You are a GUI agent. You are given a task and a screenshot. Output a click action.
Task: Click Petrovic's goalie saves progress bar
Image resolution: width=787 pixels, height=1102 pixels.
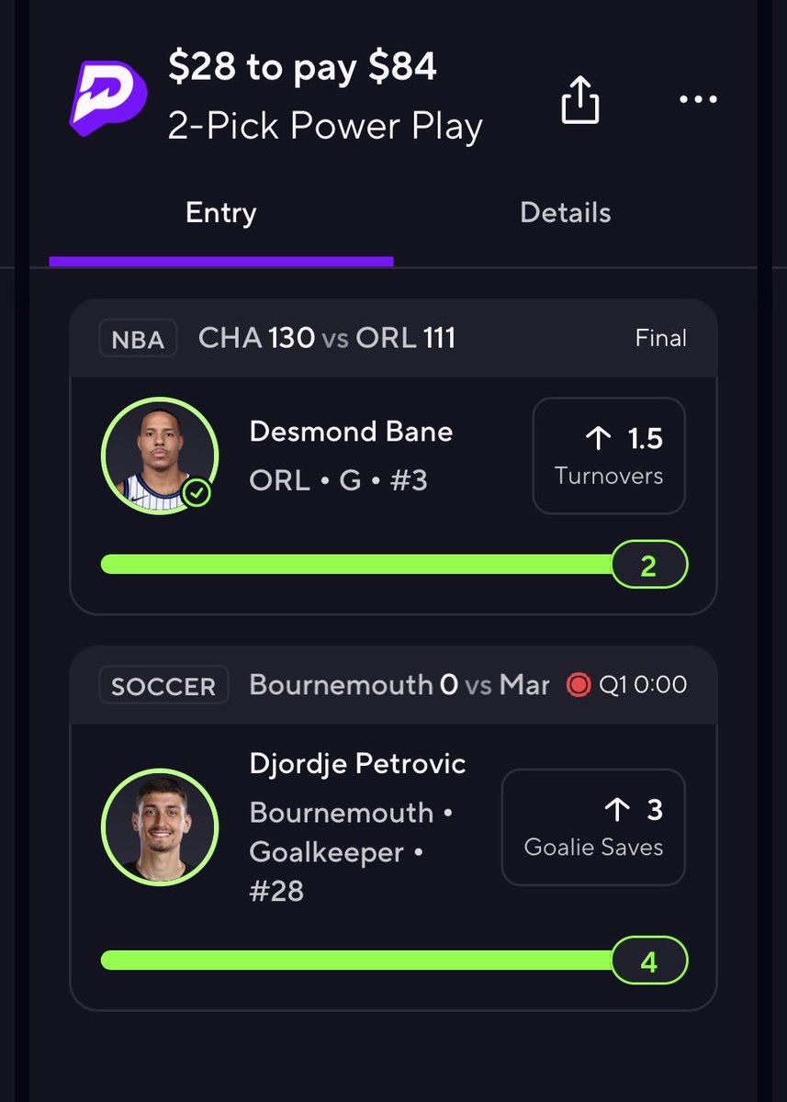tap(358, 960)
